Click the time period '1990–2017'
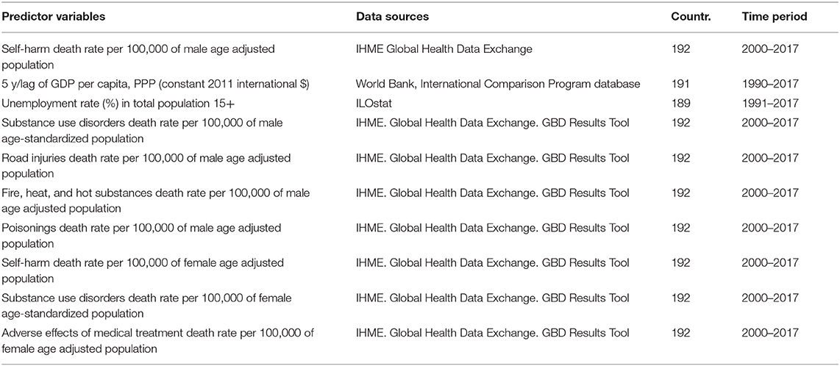 click(x=770, y=83)
